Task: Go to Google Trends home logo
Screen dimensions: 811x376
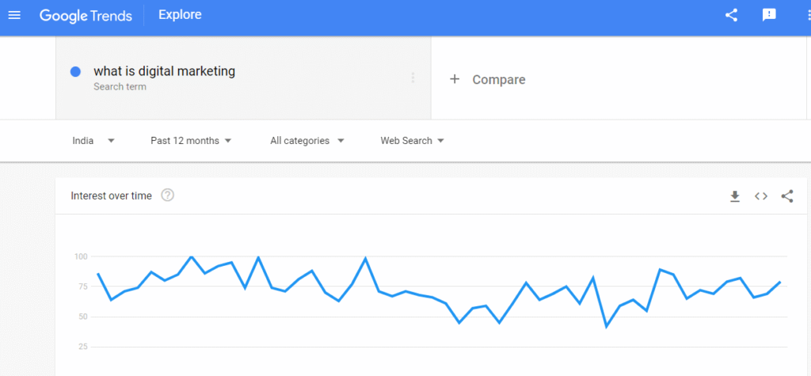Action: coord(86,15)
